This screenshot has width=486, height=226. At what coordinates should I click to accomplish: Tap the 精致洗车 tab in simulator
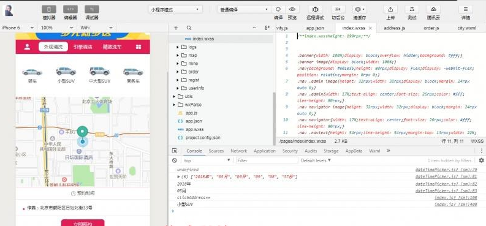(112, 47)
